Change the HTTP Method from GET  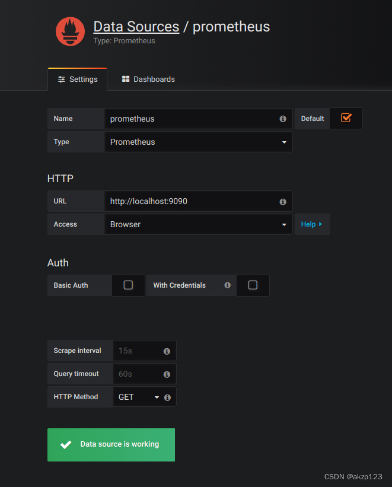coord(139,397)
